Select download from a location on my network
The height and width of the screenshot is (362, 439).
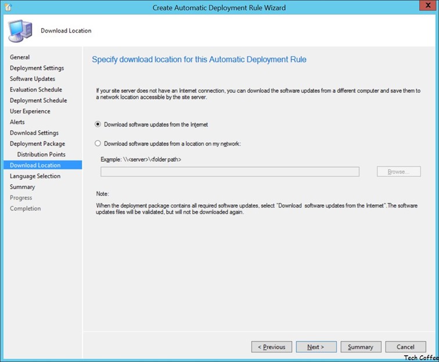(98, 143)
